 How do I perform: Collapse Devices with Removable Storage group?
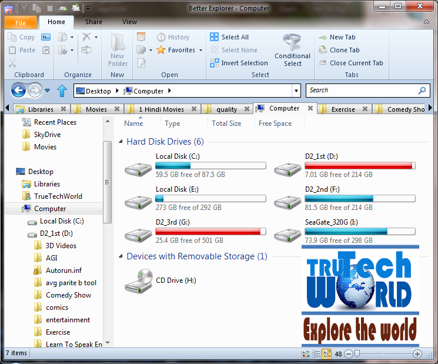pyautogui.click(x=121, y=256)
